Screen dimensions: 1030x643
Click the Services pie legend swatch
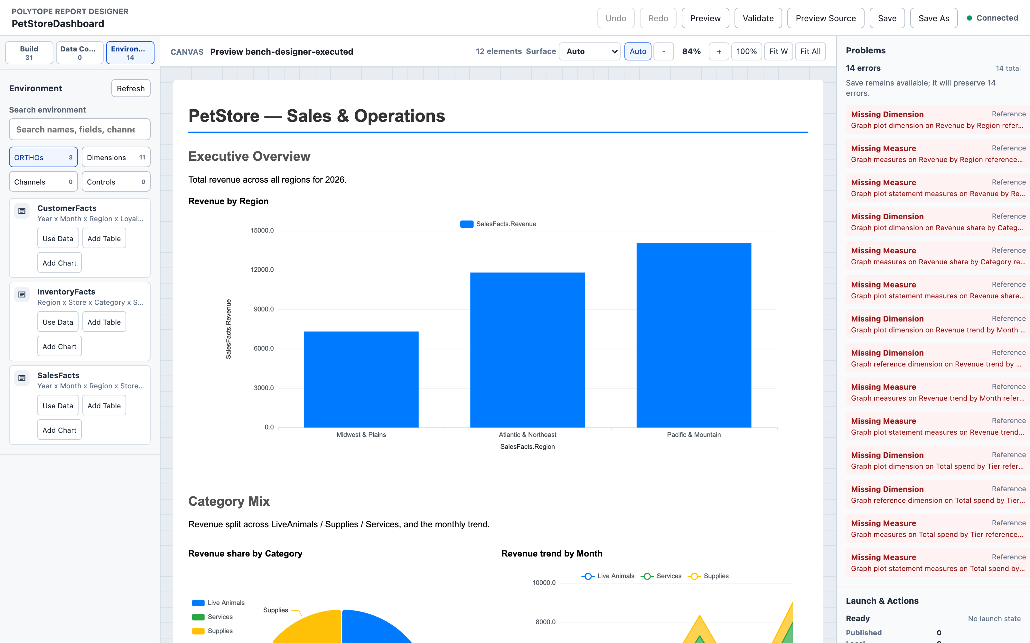tap(198, 617)
